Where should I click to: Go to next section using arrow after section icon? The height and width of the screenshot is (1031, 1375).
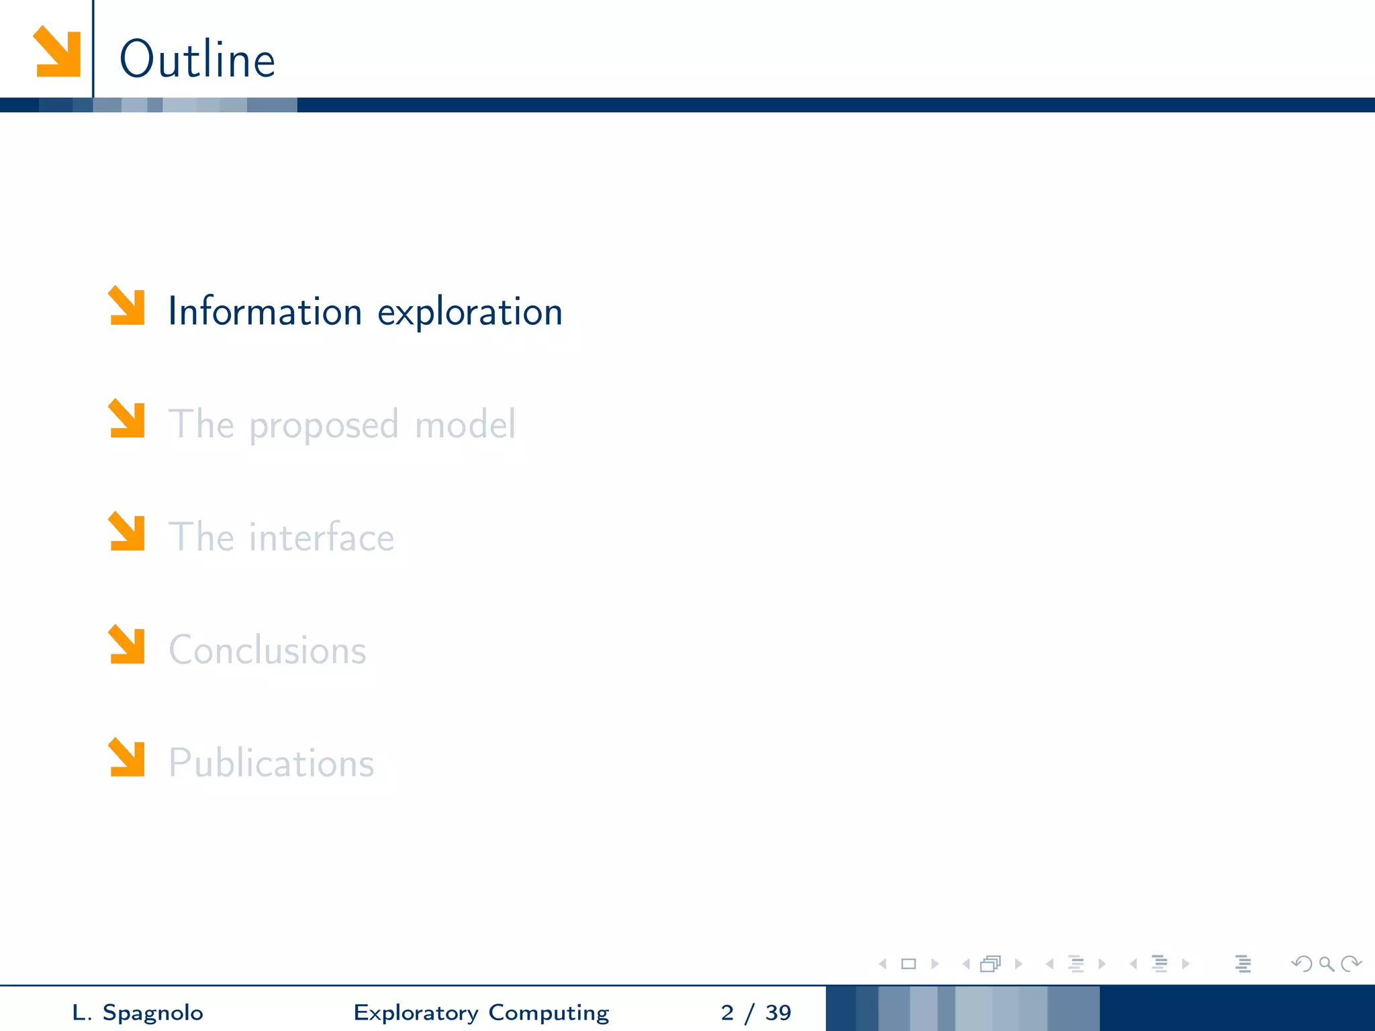click(x=1186, y=964)
